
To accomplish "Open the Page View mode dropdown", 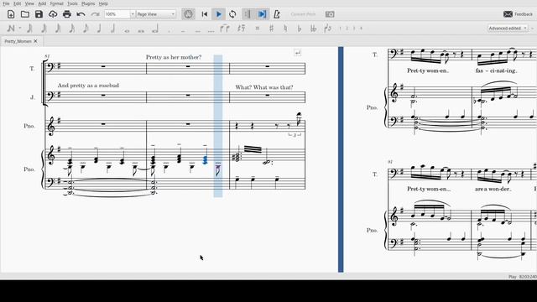I will pyautogui.click(x=156, y=14).
